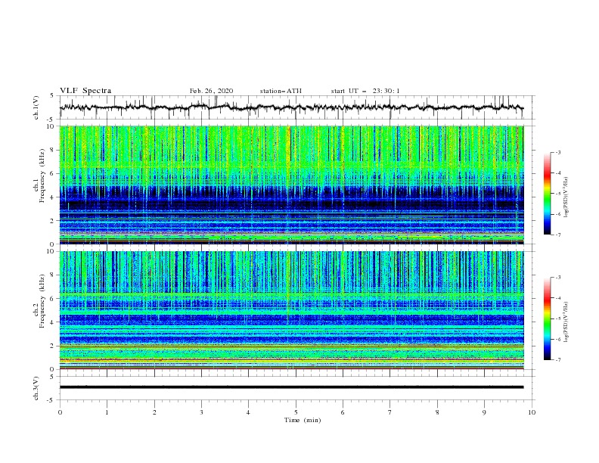Click the ch.2 color scale bar
599x463 pixels.
547,319
